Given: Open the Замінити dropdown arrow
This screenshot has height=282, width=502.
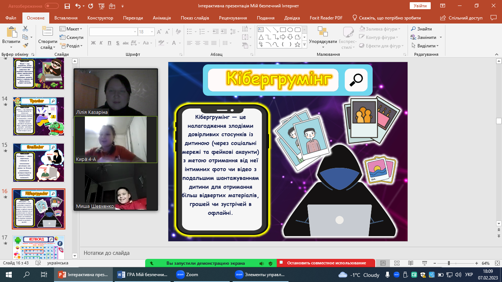Looking at the screenshot, I should [441, 37].
